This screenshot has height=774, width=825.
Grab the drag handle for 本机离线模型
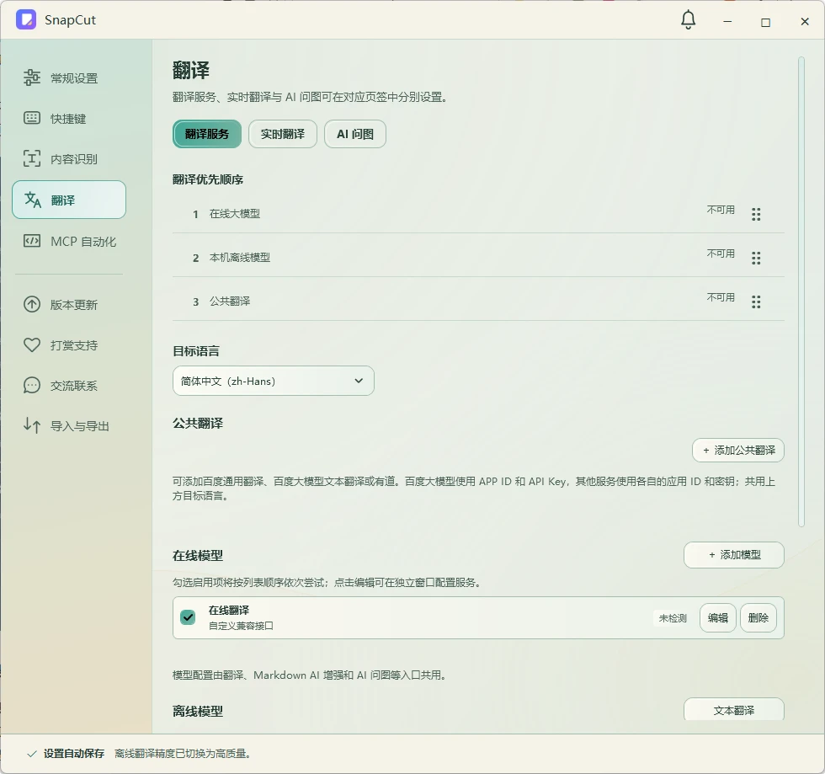[756, 258]
